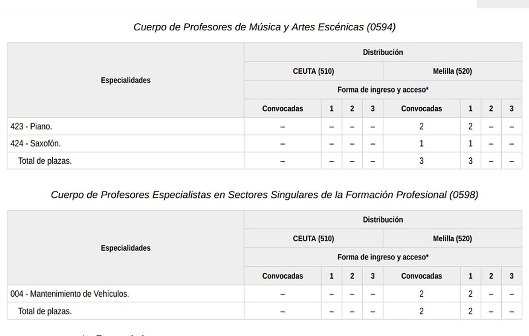The image size is (529, 336).
Task: Select the '423 - Piano.' row label
Action: (31, 126)
